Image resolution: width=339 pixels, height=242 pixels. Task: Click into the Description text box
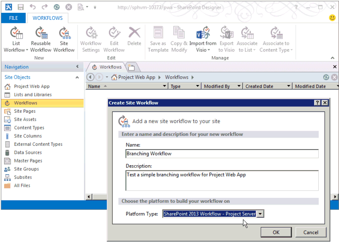[221, 180]
